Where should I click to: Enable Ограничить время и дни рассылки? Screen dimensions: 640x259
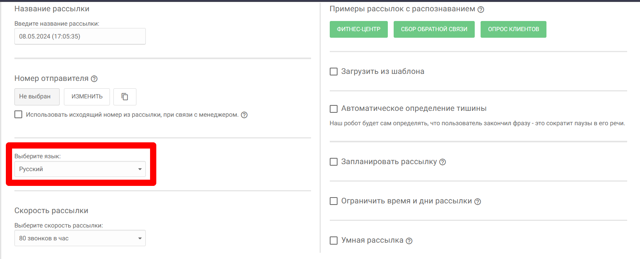[x=334, y=201]
